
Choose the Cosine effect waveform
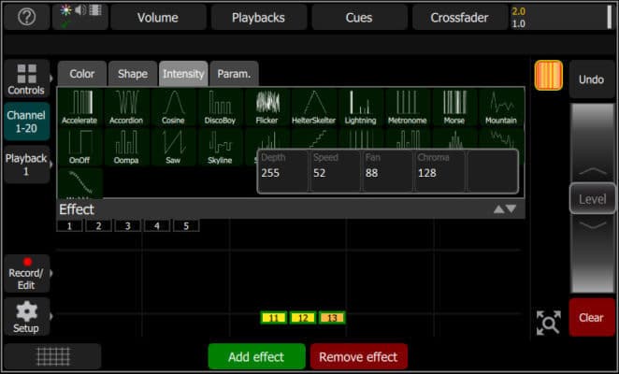173,107
